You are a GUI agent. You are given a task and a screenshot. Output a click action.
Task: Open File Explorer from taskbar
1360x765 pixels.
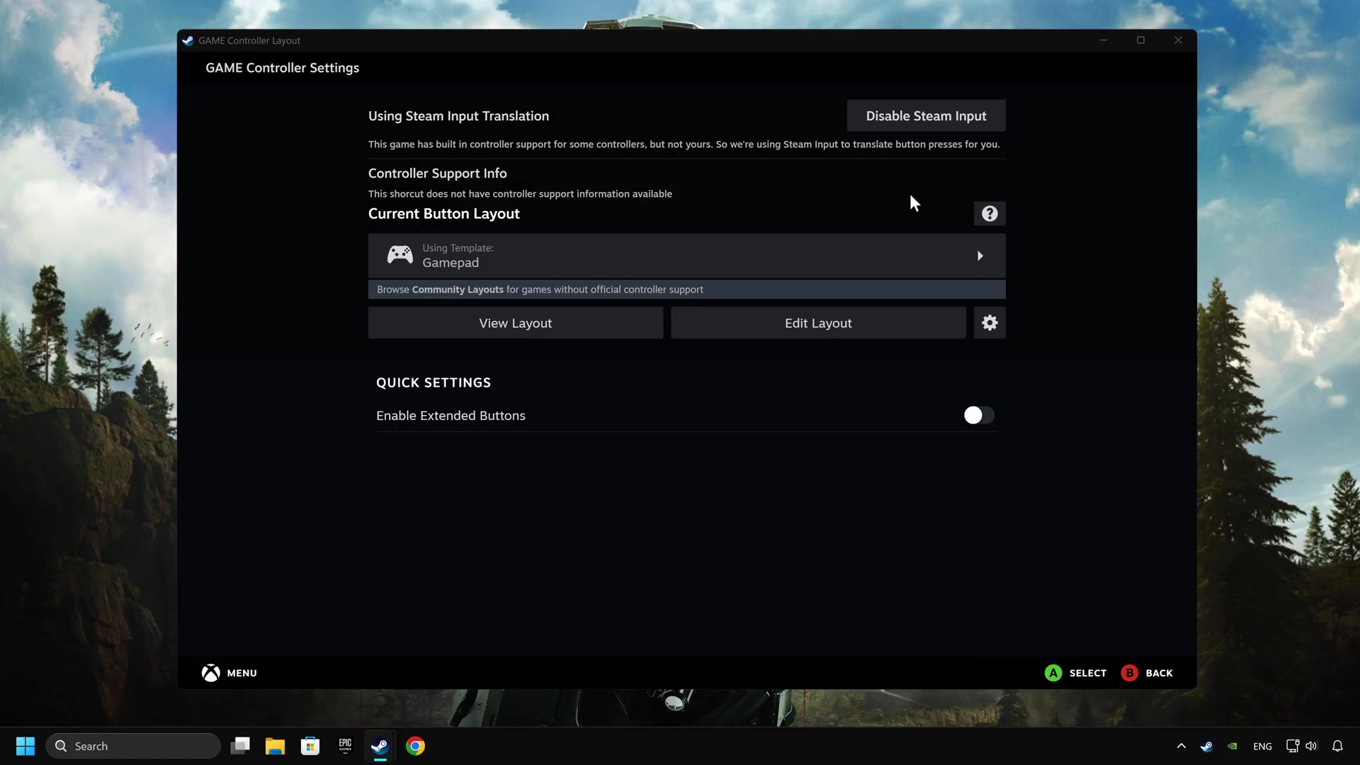coord(275,746)
